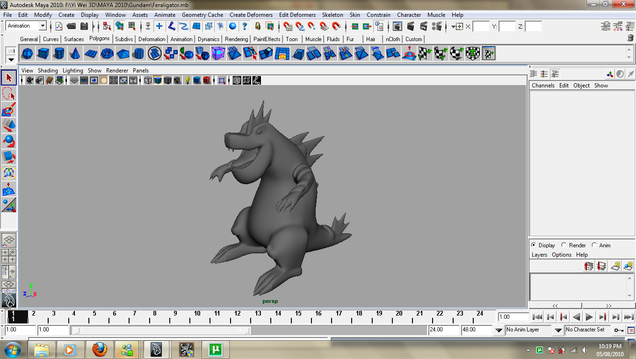Open the Create Deformers menu
The image size is (636, 359).
point(251,15)
